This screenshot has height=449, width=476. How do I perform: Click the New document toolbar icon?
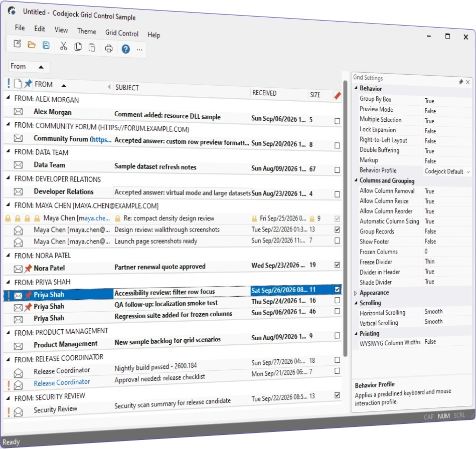tap(17, 44)
